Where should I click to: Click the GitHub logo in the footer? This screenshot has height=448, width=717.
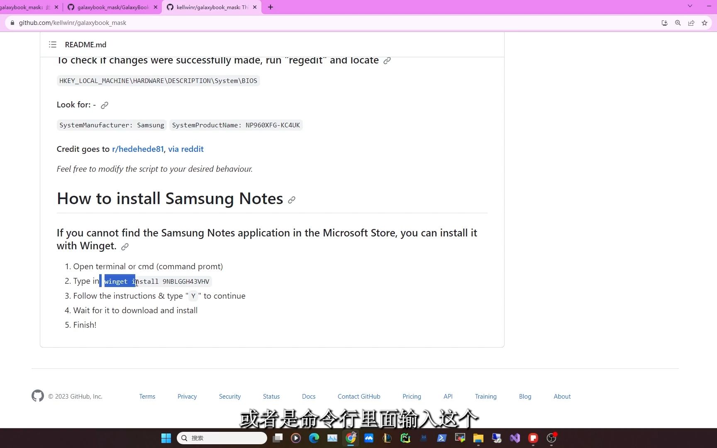38,396
